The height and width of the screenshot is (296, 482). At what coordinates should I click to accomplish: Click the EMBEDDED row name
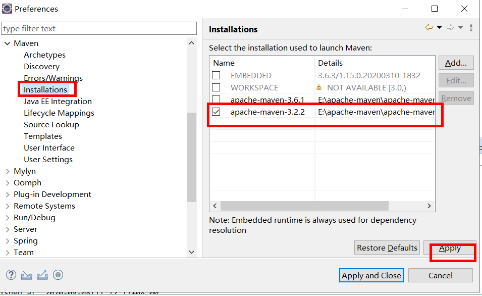point(251,75)
